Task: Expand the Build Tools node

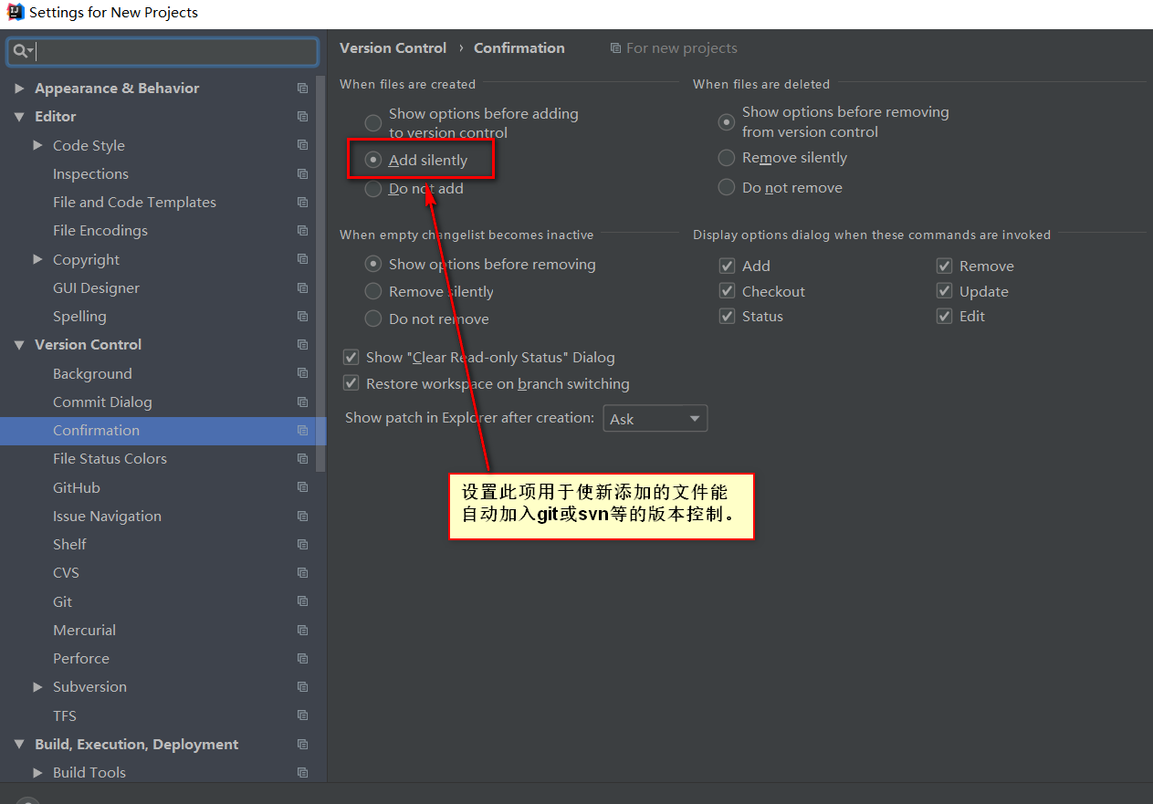Action: tap(37, 772)
